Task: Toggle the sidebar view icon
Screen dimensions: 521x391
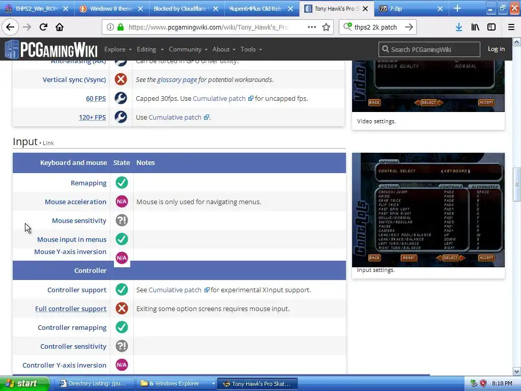Action: [491, 27]
